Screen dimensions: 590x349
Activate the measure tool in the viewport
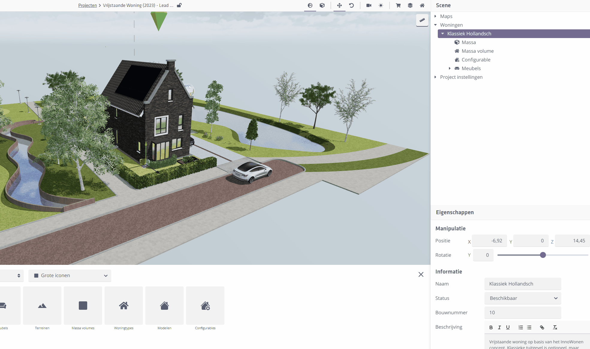pos(422,20)
